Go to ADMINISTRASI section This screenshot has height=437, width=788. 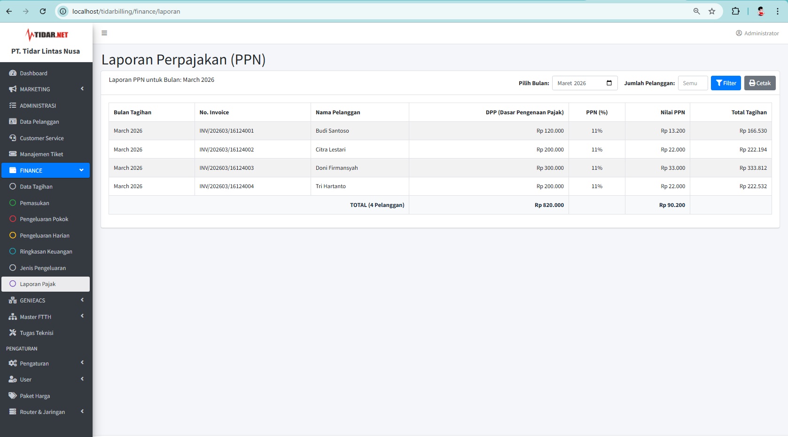tap(46, 106)
